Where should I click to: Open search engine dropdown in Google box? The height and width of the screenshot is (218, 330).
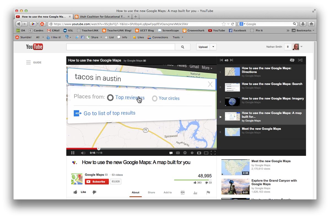(x=242, y=24)
